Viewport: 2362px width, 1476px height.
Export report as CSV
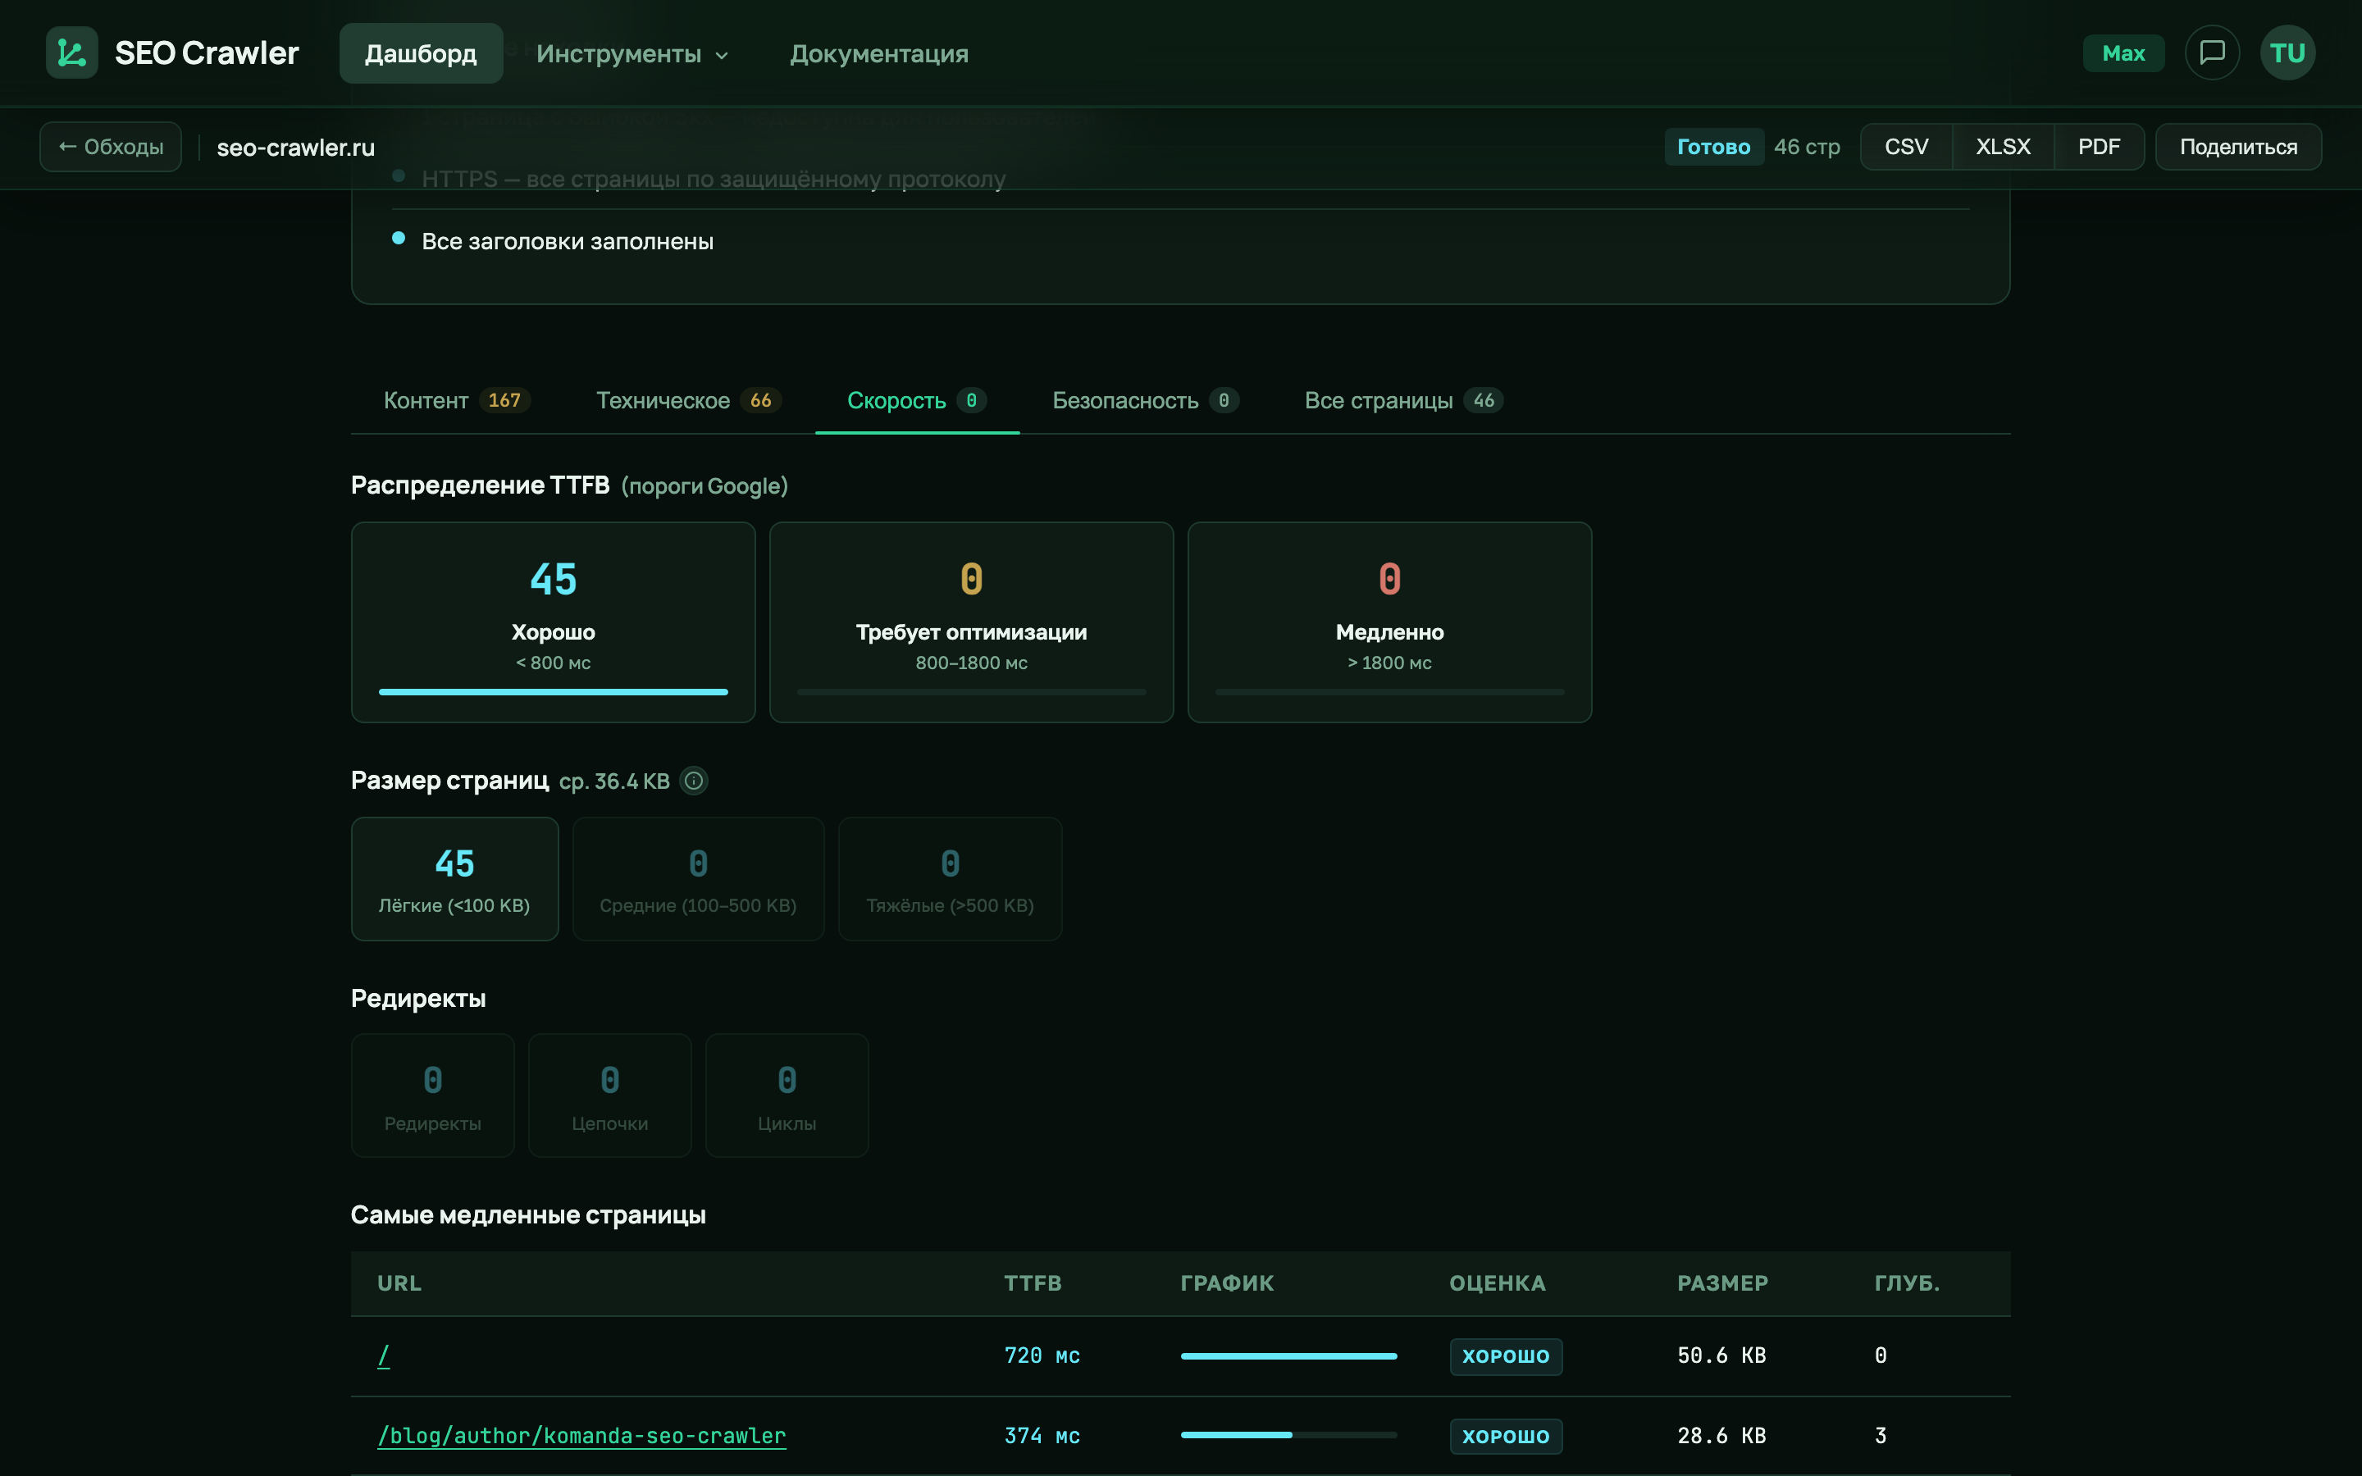[x=1906, y=147]
